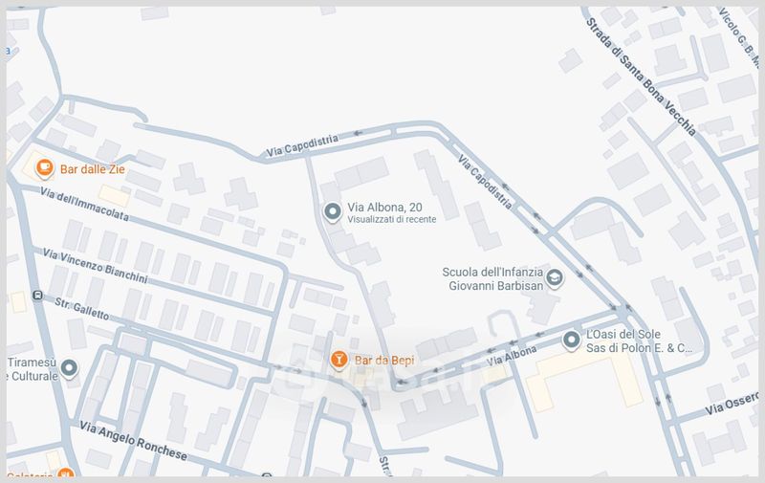Viewport: 765px width, 483px height.
Task: Open the Bar dalle Zie label
Action: point(92,169)
